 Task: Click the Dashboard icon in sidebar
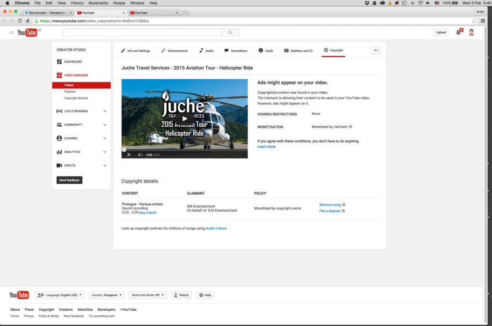point(59,62)
